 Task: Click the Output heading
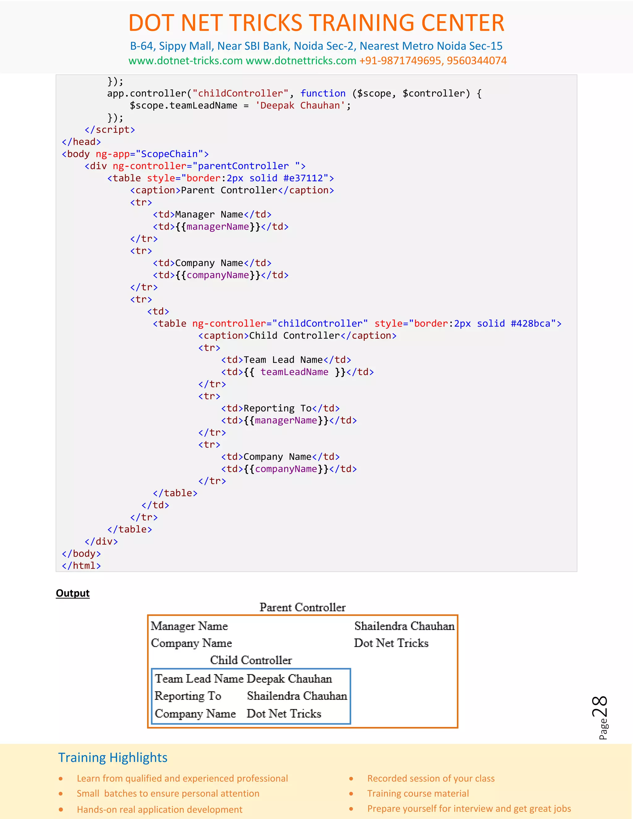coord(73,593)
